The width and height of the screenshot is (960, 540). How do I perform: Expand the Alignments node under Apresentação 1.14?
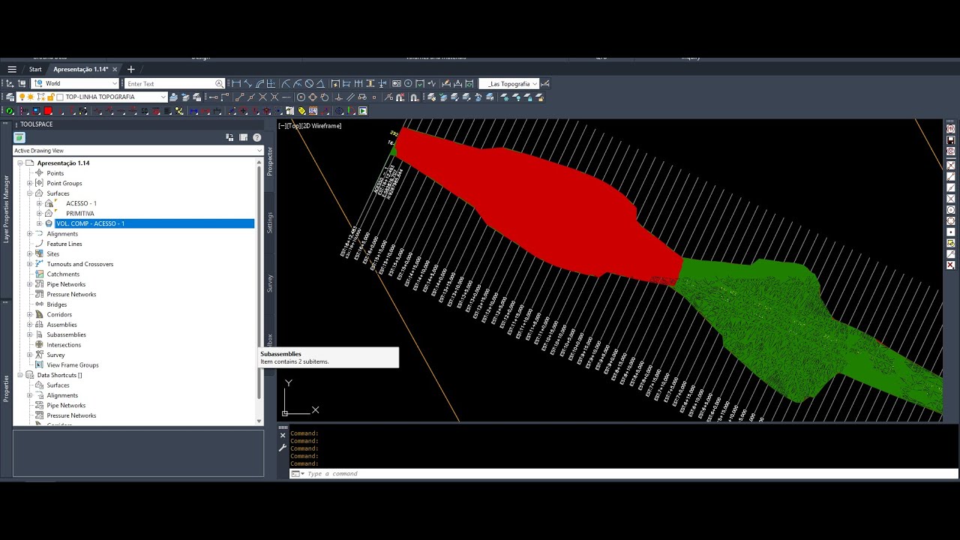[x=30, y=234]
